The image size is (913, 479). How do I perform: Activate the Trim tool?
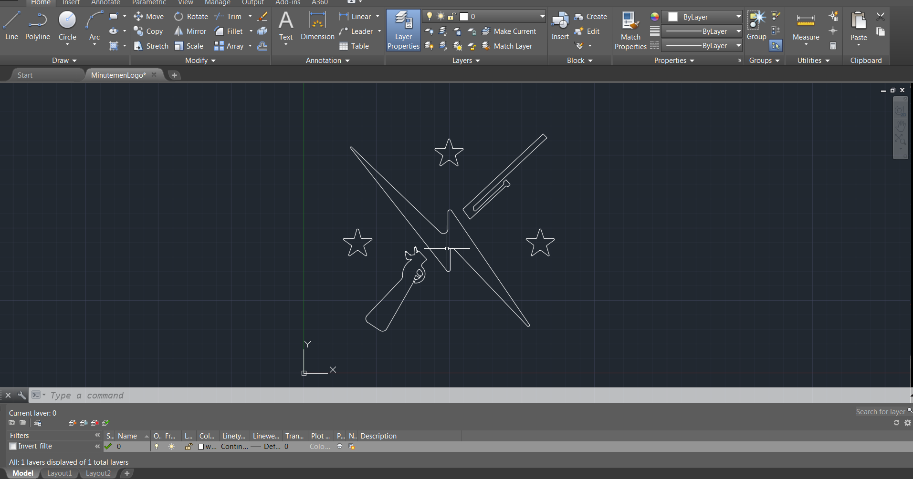(x=228, y=17)
